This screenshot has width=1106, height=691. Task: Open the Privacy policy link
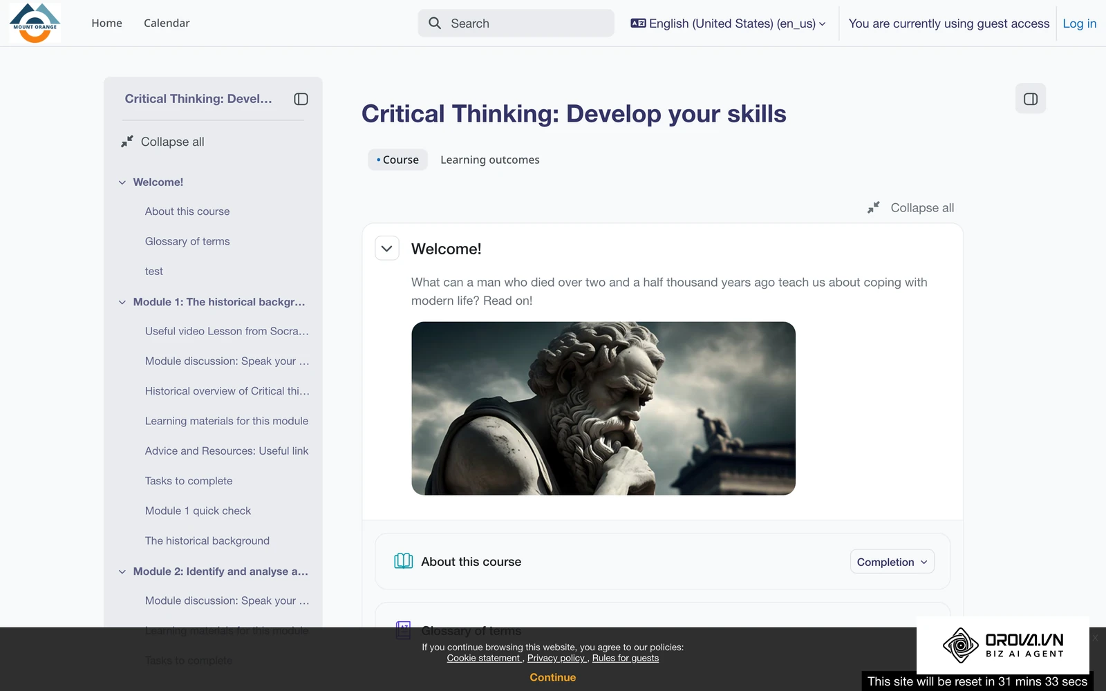556,658
